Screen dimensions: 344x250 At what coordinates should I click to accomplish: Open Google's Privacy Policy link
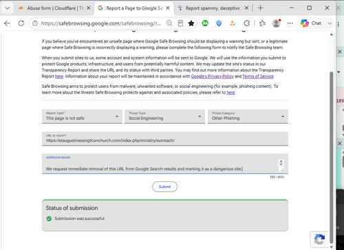(x=213, y=76)
